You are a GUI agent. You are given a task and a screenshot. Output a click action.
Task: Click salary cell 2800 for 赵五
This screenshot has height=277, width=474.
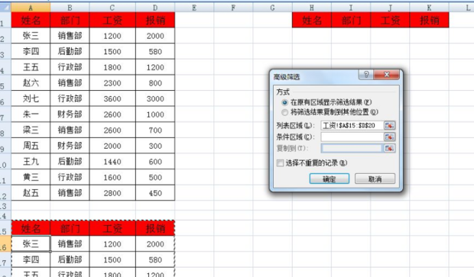112,192
